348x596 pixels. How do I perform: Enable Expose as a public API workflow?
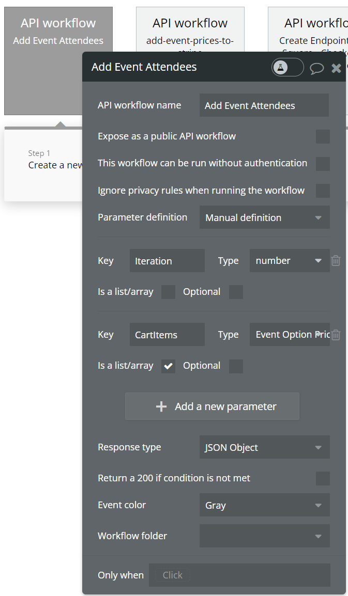(x=323, y=136)
